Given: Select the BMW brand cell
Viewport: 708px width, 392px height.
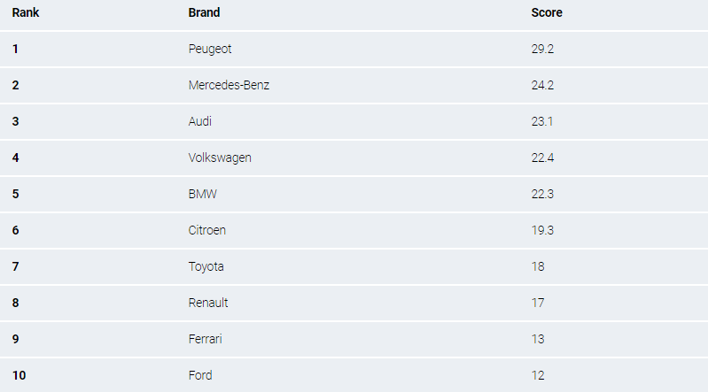Looking at the screenshot, I should click(202, 194).
